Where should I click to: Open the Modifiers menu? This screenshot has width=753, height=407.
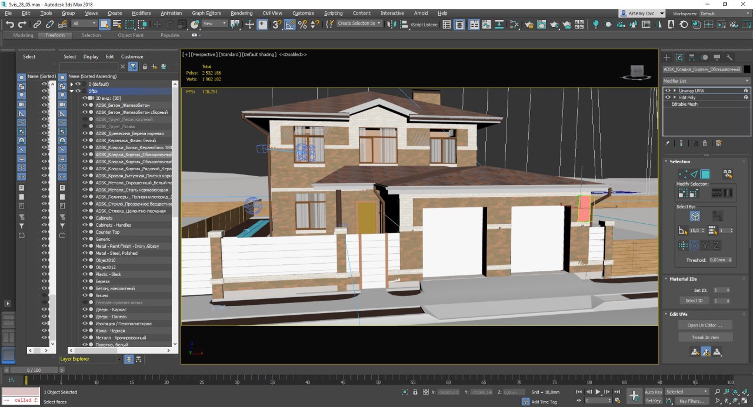point(141,13)
